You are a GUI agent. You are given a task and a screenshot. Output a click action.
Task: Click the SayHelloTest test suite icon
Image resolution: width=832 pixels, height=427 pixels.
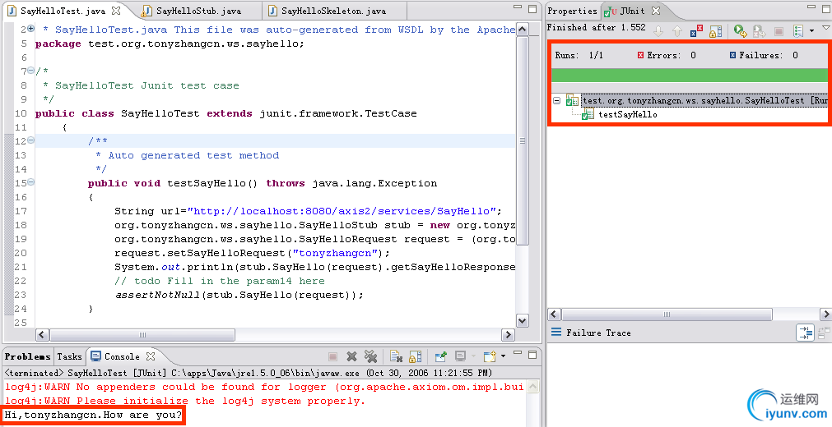[572, 100]
